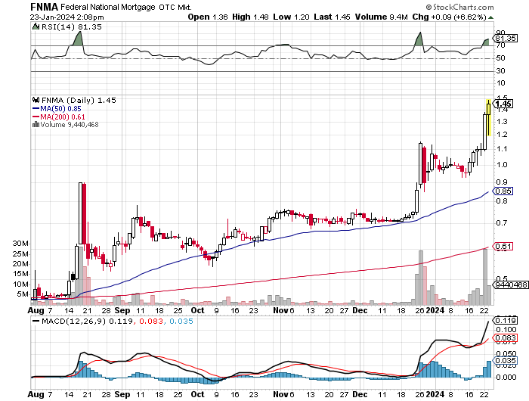This screenshot has width=529, height=401.
Task: Click the 'Sep' date label under the price panel
Action: (x=122, y=310)
